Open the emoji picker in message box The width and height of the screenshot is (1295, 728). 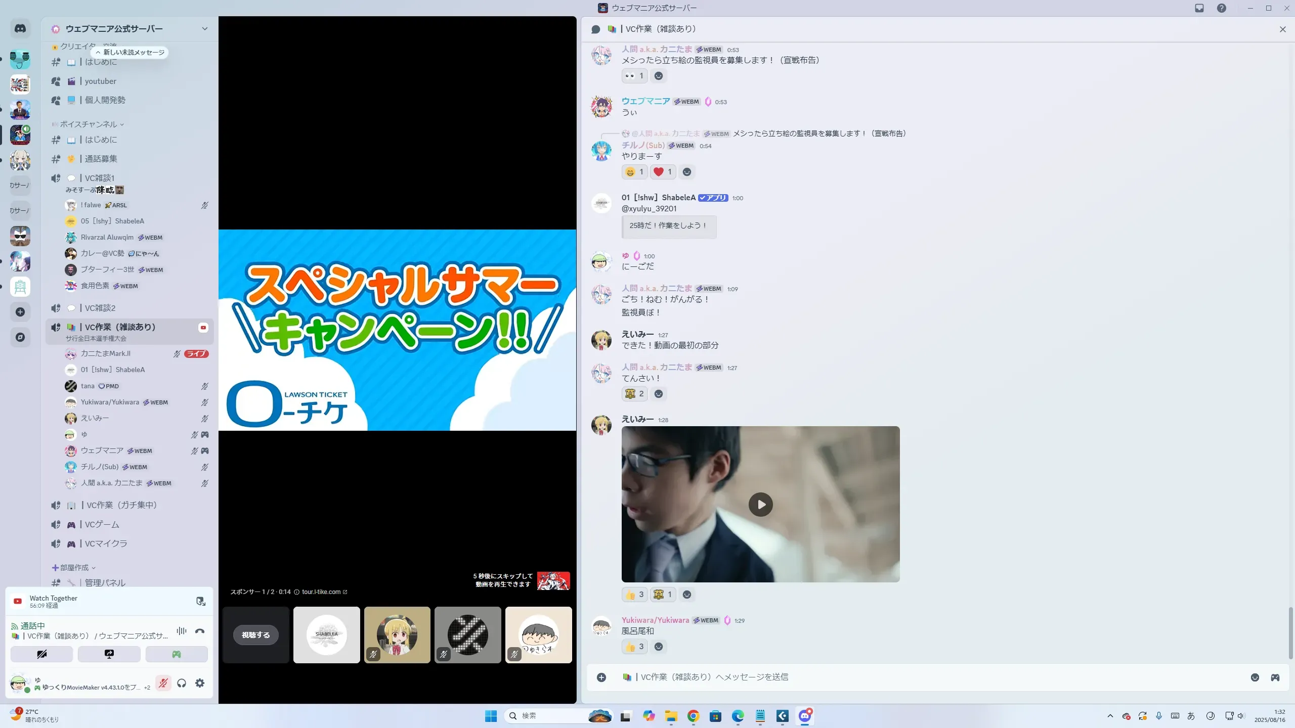(x=1255, y=677)
